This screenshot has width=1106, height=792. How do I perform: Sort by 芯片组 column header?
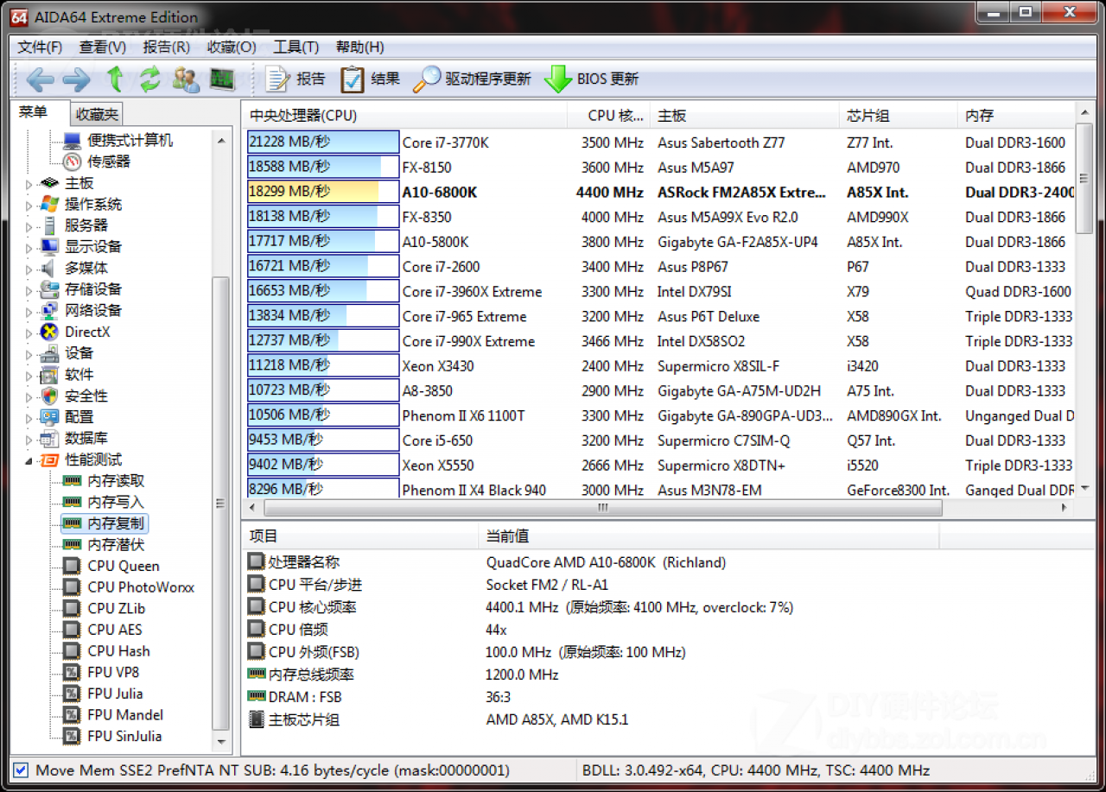tap(899, 116)
